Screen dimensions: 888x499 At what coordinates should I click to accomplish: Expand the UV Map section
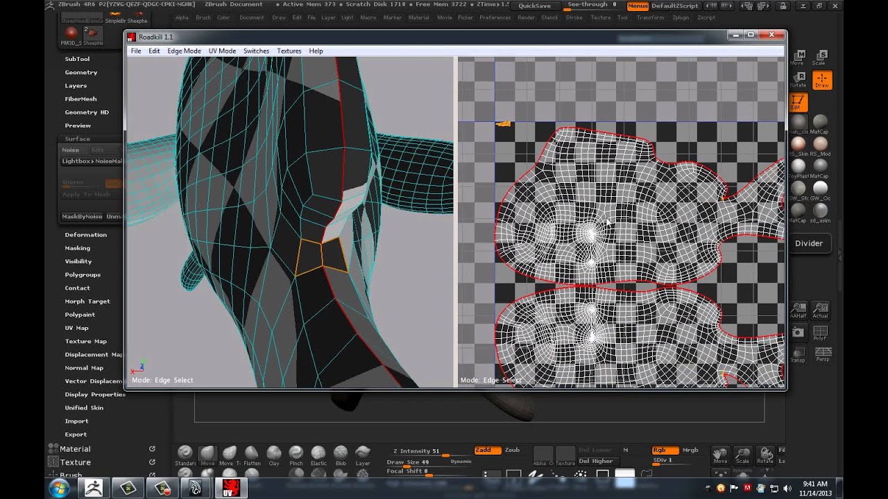[77, 328]
